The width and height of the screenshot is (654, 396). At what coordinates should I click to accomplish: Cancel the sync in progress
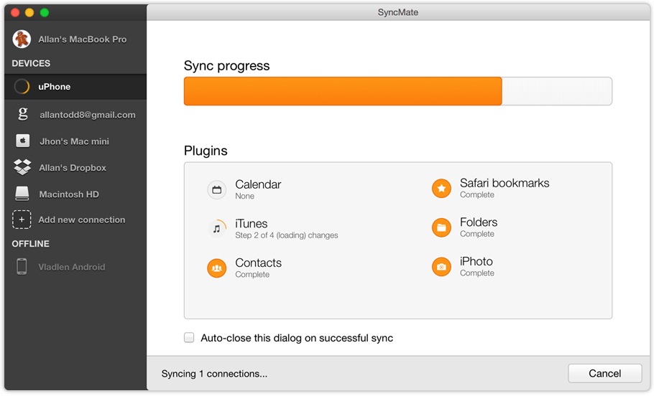point(605,373)
